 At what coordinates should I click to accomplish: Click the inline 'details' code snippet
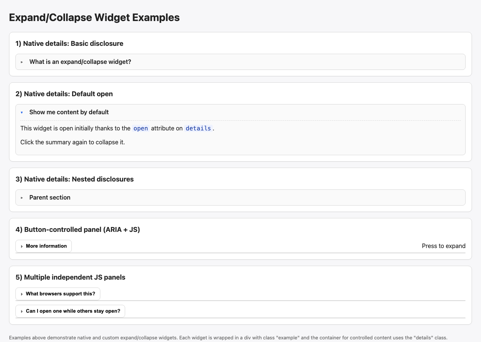coord(198,128)
